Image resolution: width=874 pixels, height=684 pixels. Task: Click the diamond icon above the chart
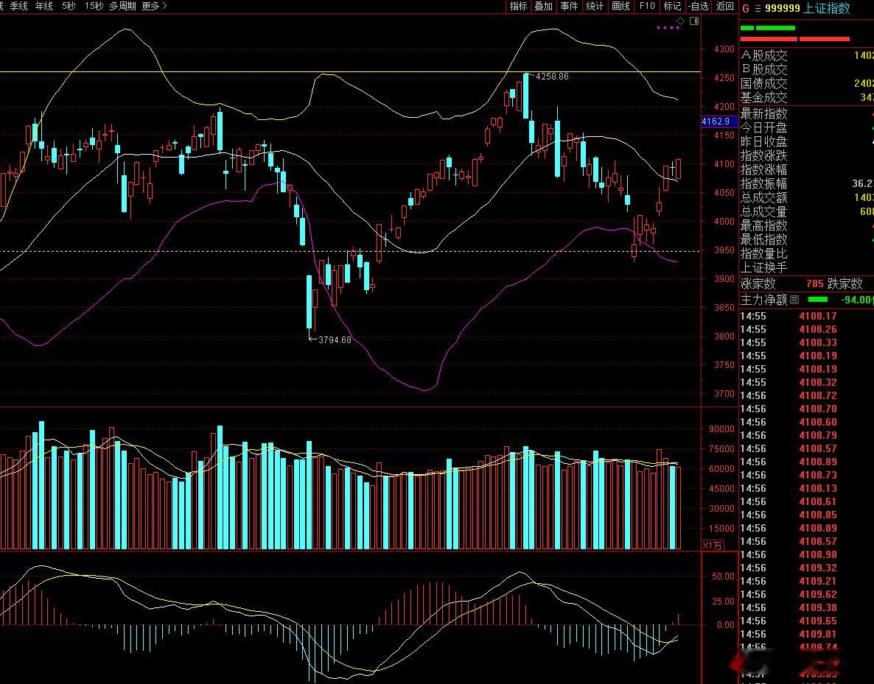click(680, 21)
